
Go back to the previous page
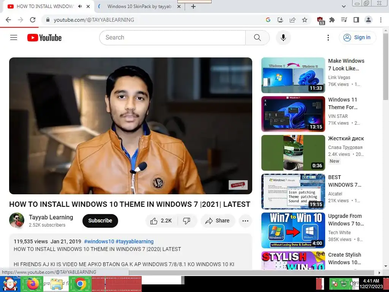pyautogui.click(x=8, y=20)
